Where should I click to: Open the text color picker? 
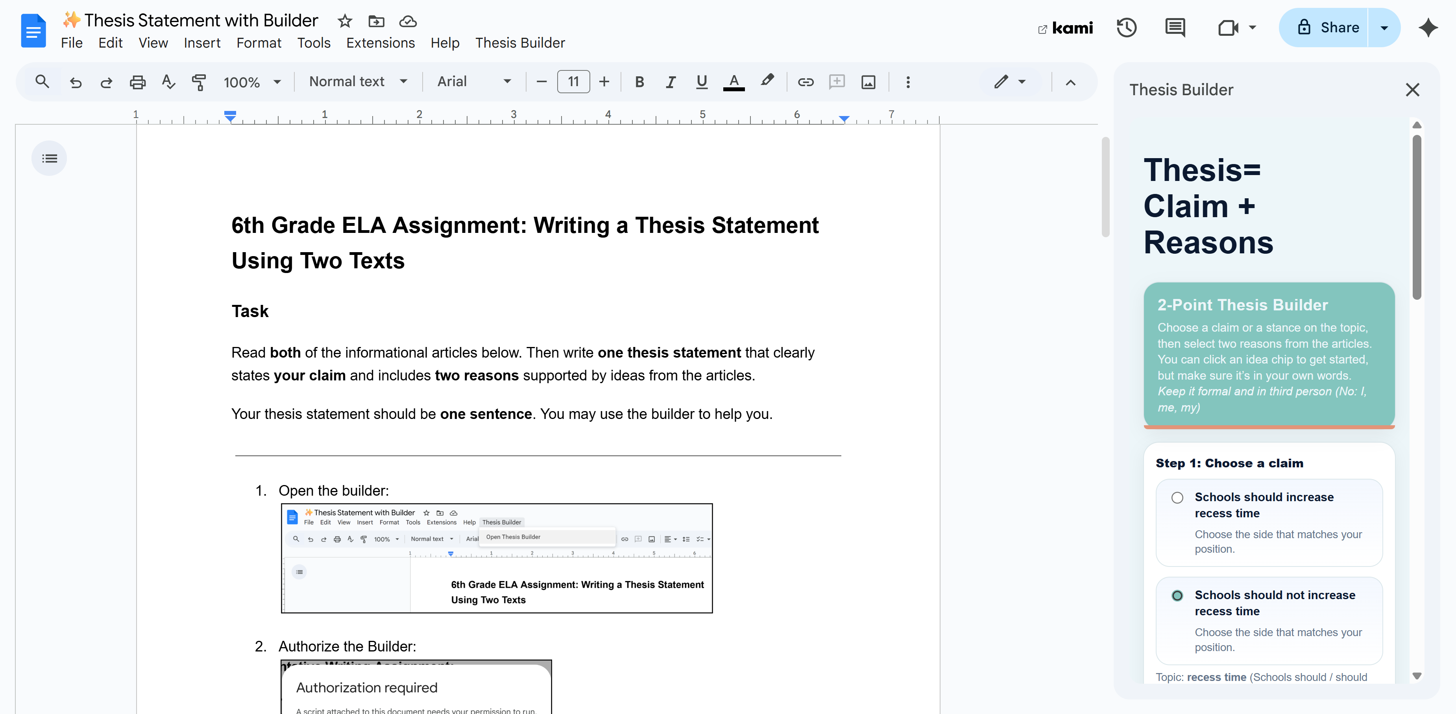tap(733, 82)
